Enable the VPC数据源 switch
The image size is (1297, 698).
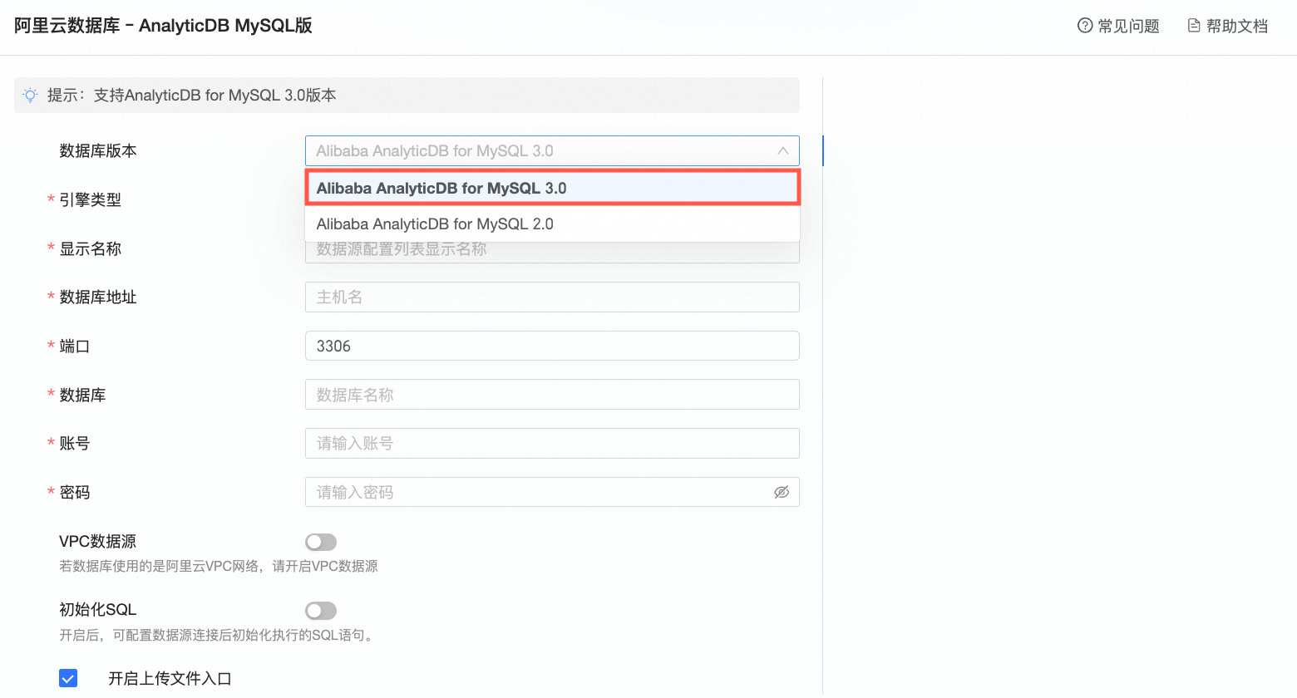321,543
